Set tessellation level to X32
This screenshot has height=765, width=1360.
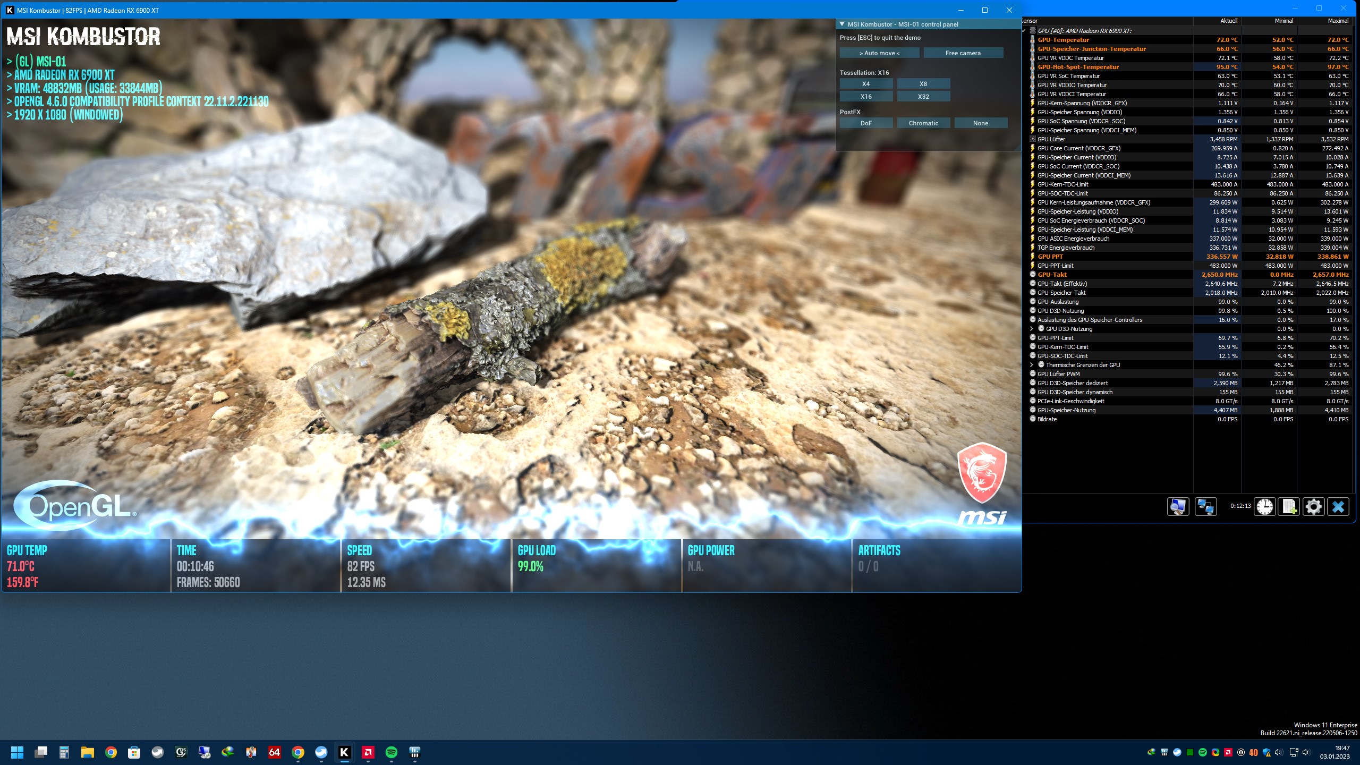point(923,97)
